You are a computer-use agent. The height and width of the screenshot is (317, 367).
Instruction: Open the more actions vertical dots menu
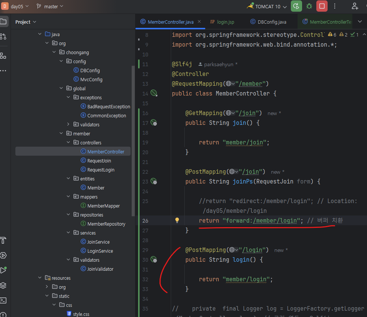(335, 6)
